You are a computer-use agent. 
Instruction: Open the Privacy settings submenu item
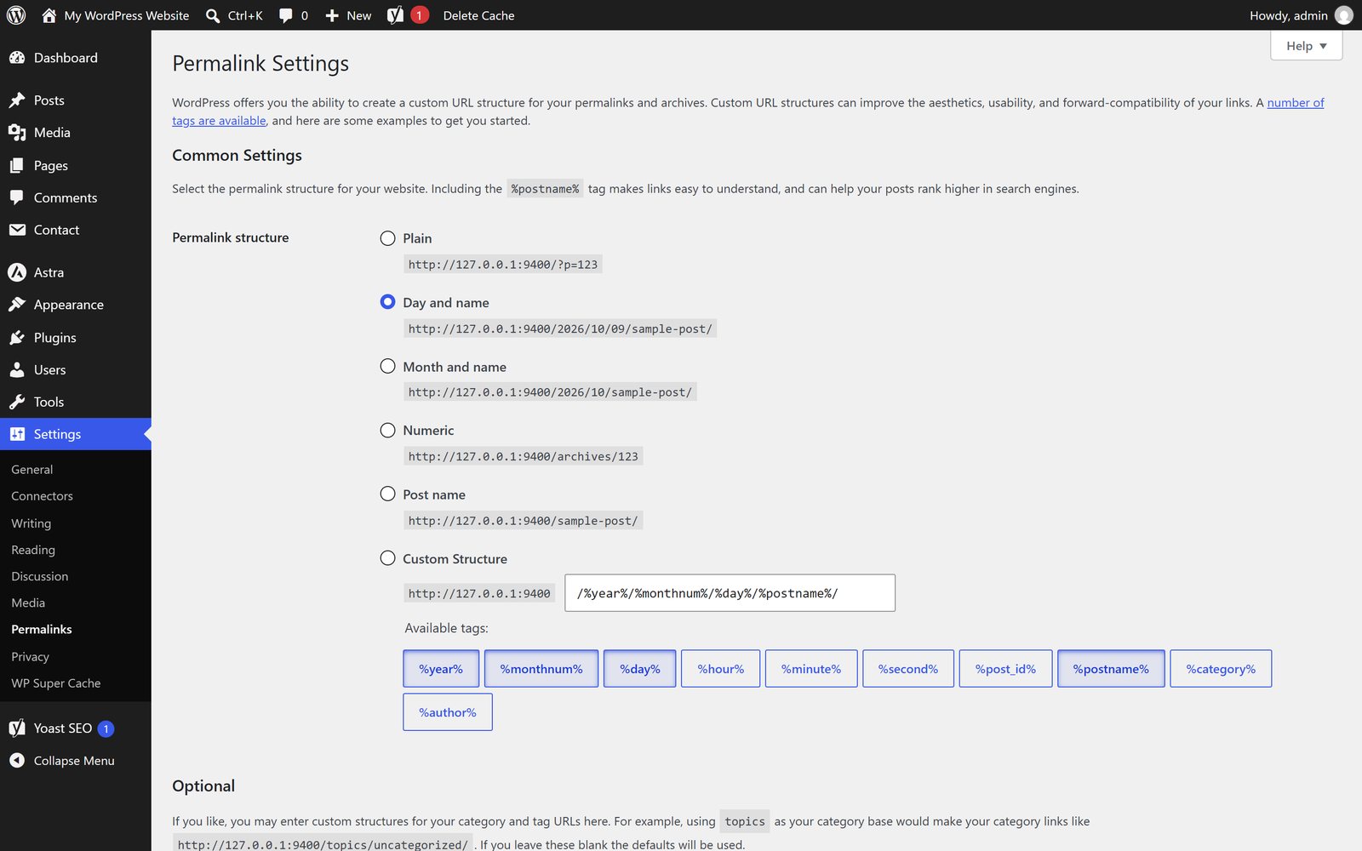tap(31, 657)
